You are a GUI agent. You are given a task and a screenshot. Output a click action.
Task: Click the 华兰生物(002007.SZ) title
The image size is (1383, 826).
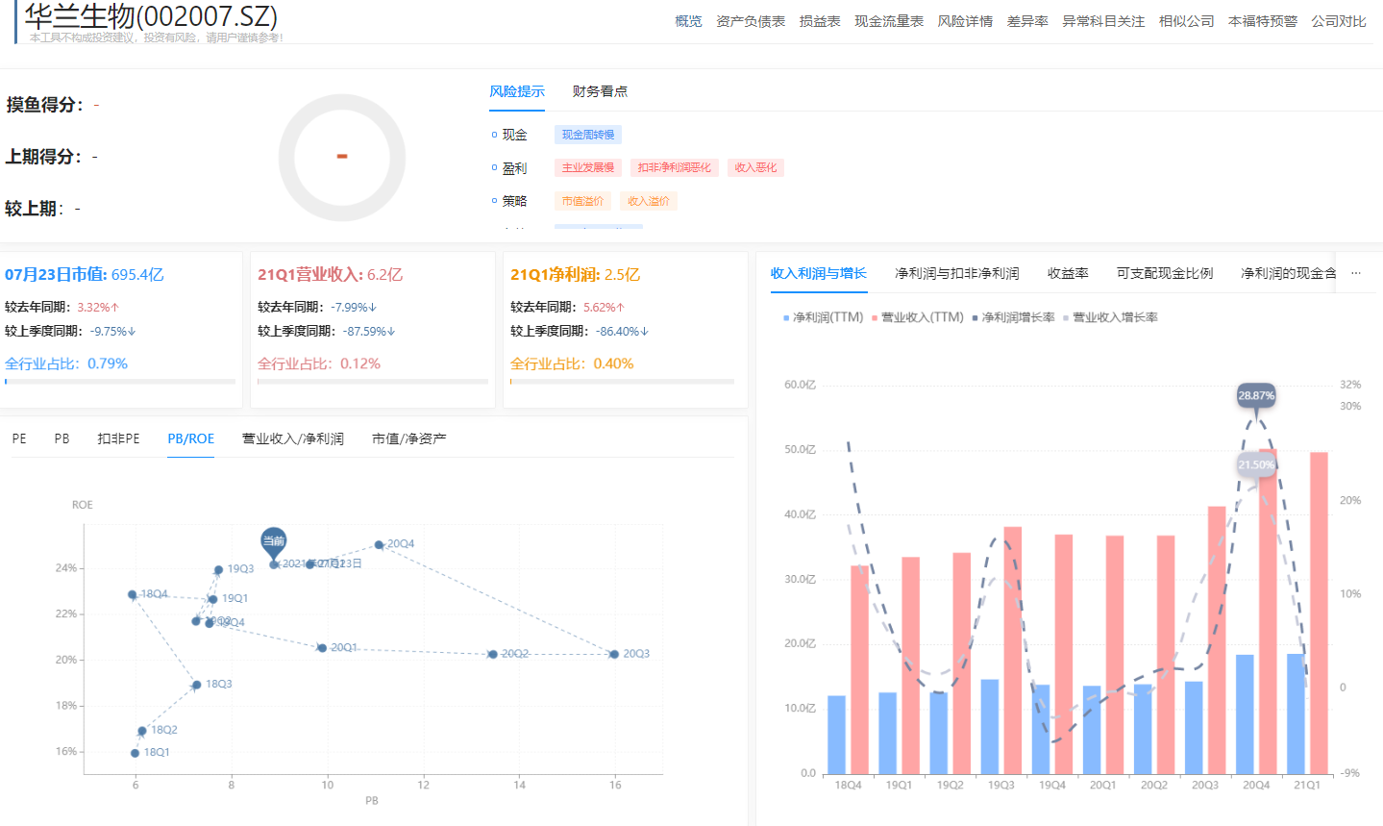151,15
